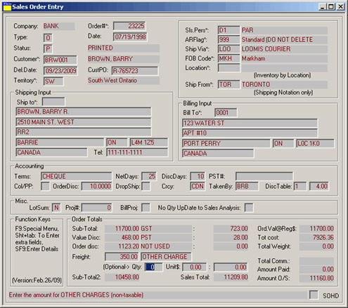Toggle the checkbox beside SOHD
The width and height of the screenshot is (348, 308).
pos(314,295)
